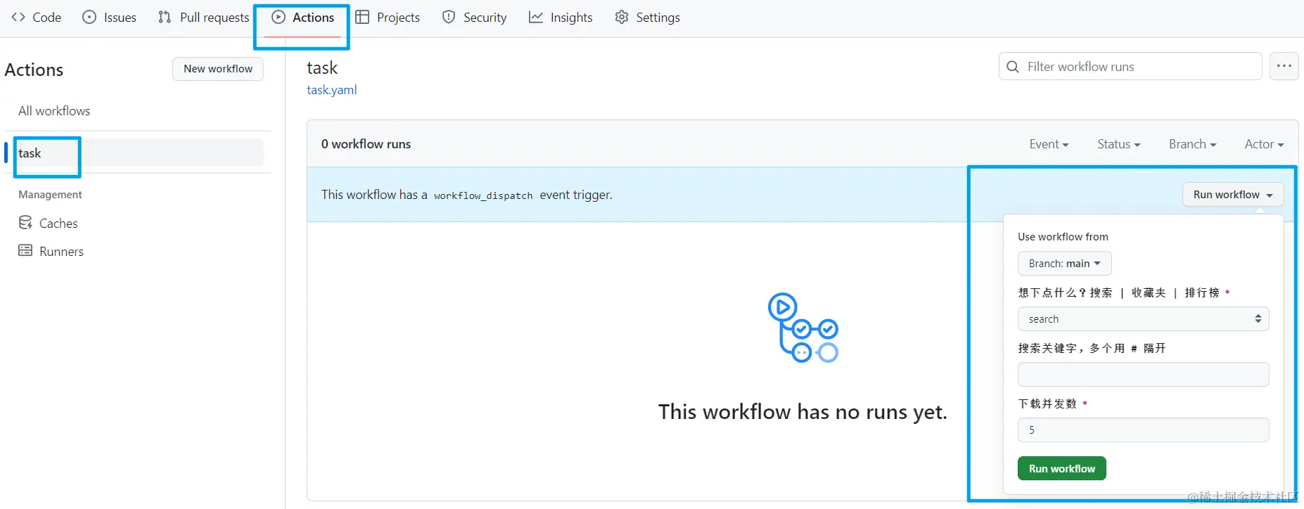
Task: Click the New workflow button
Action: (218, 69)
